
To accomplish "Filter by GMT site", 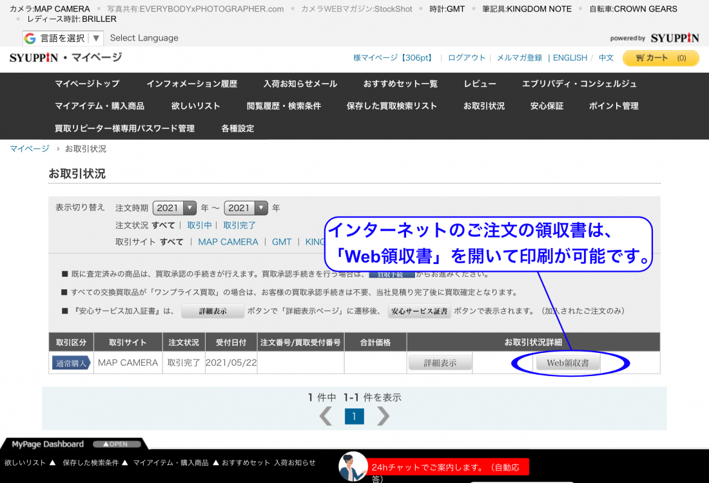I will click(x=282, y=242).
